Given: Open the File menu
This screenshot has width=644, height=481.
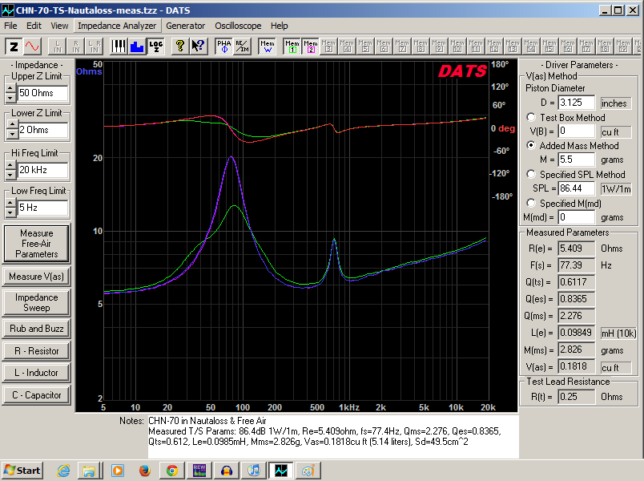Looking at the screenshot, I should pos(10,26).
